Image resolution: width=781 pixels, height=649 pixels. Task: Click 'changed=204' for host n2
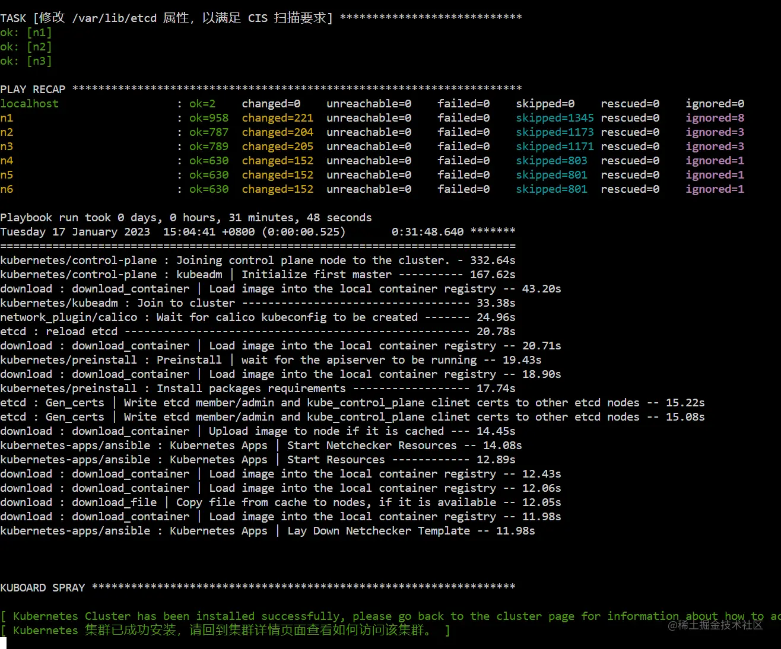[x=277, y=132]
